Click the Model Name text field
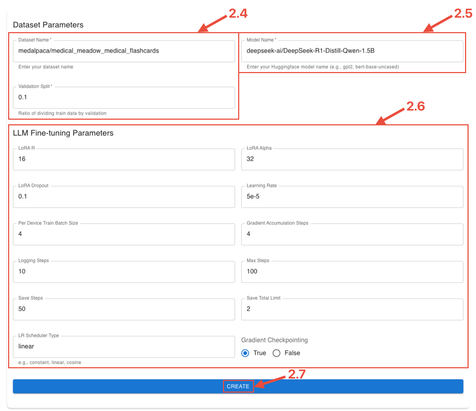 (352, 51)
